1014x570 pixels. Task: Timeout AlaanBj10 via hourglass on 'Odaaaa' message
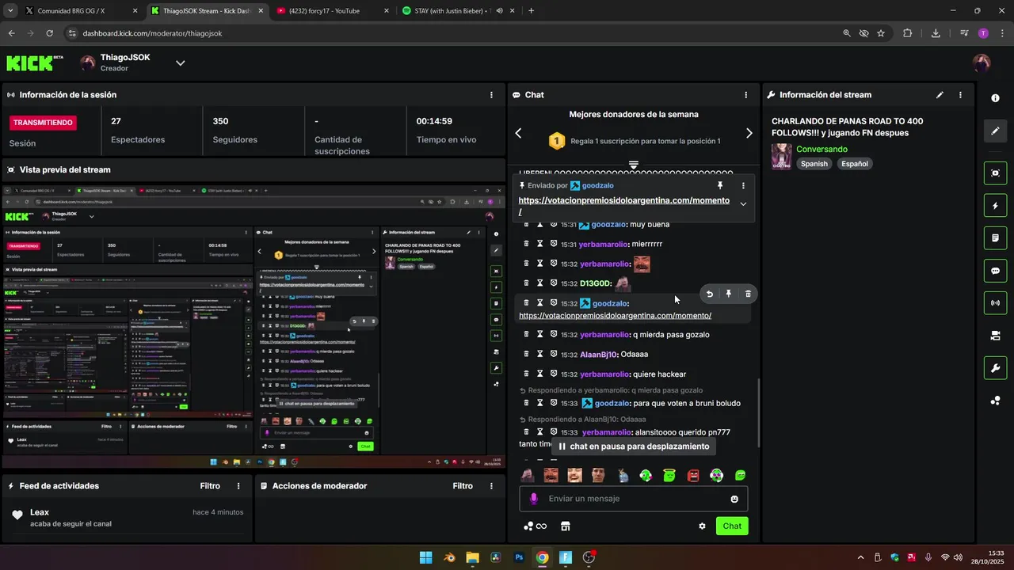[x=539, y=354]
